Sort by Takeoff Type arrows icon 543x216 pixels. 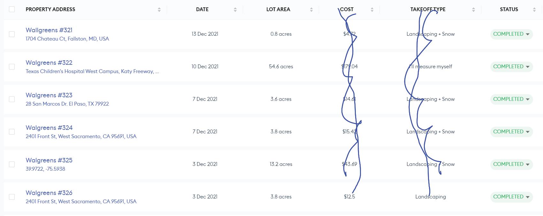click(x=473, y=10)
